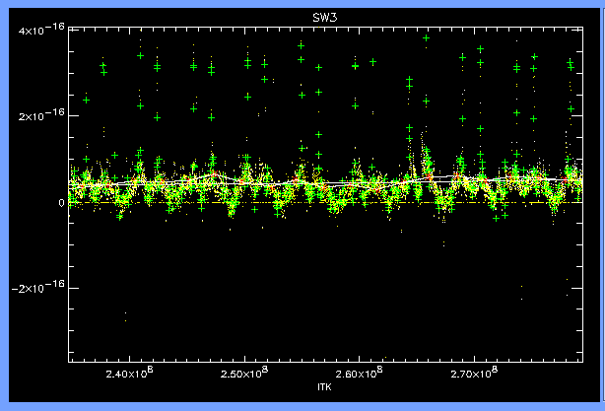Click the 2.50×10⁸ x-axis tick label
The image size is (605, 411).
point(243,375)
